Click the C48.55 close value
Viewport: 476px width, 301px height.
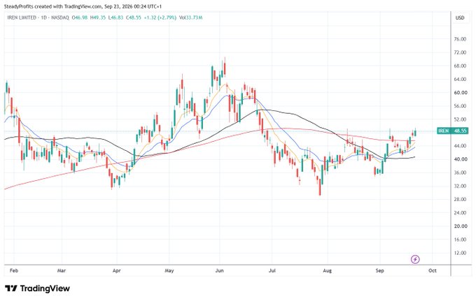(x=133, y=18)
